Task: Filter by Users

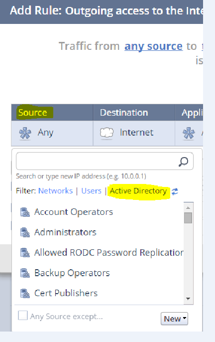Action: (91, 191)
